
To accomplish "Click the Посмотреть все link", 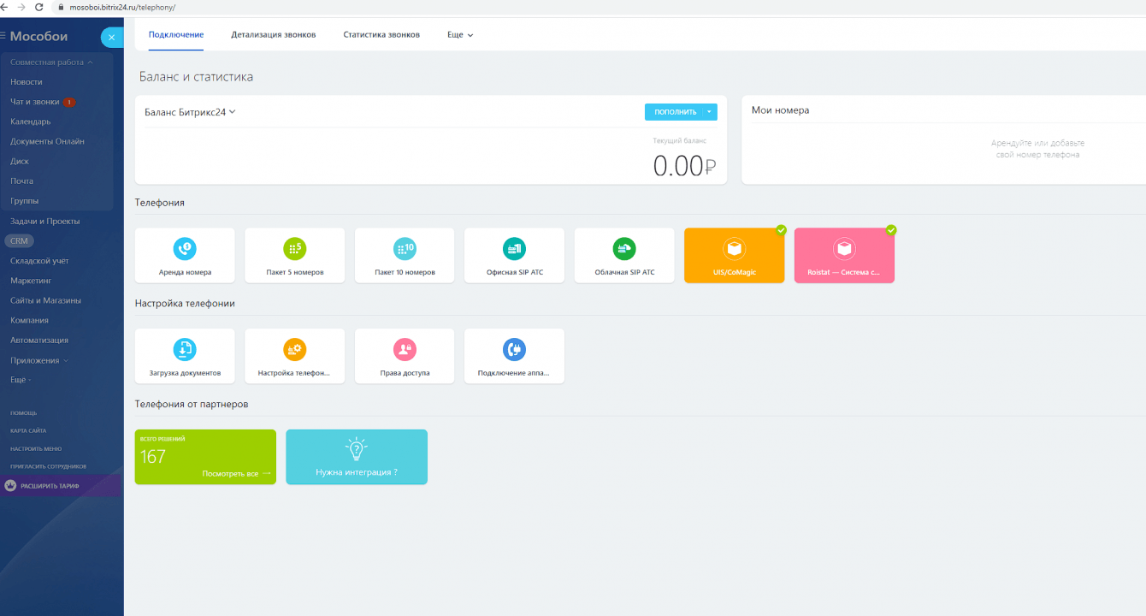I will click(x=236, y=473).
